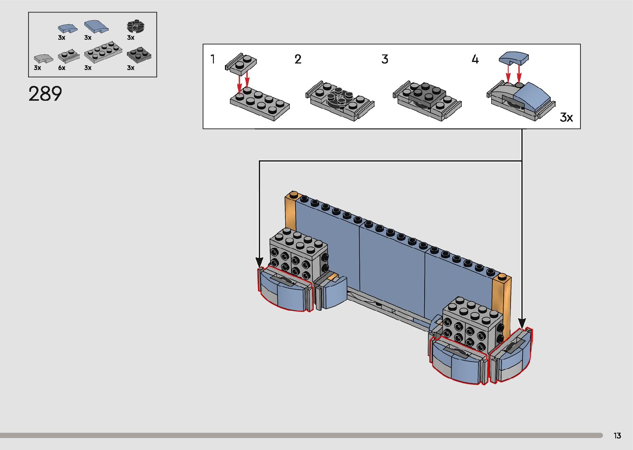
Task: Click the gray rail plate marked 6x
Action: tap(68, 56)
